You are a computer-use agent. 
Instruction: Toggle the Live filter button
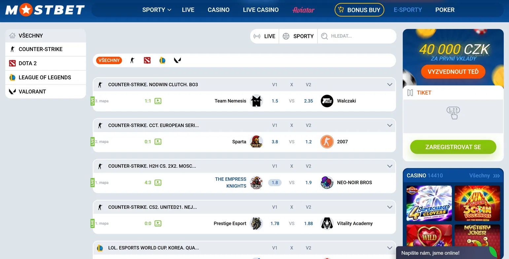point(264,36)
